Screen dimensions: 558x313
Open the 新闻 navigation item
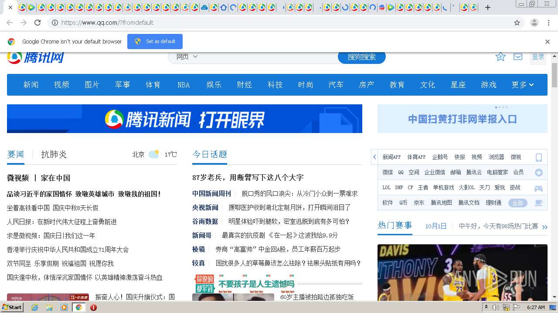click(x=31, y=85)
